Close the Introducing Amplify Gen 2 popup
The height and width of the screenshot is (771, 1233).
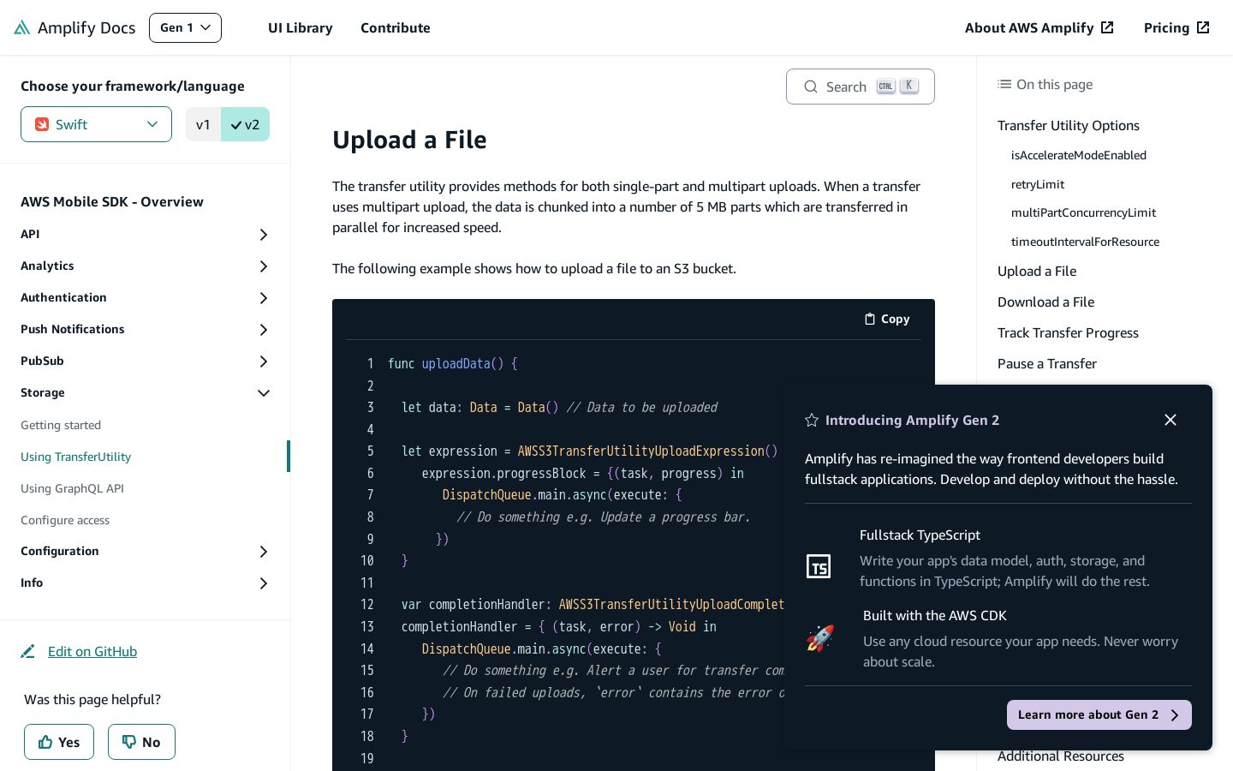(1170, 420)
